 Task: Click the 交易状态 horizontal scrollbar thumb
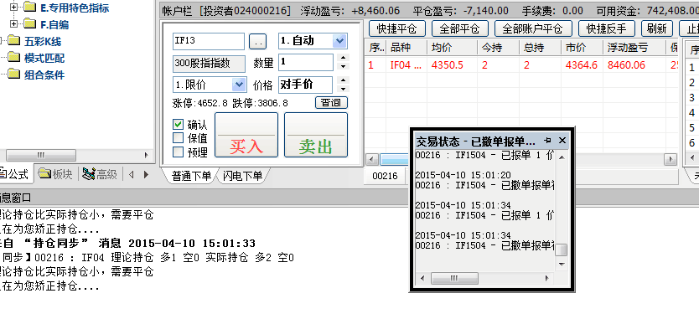[454, 279]
